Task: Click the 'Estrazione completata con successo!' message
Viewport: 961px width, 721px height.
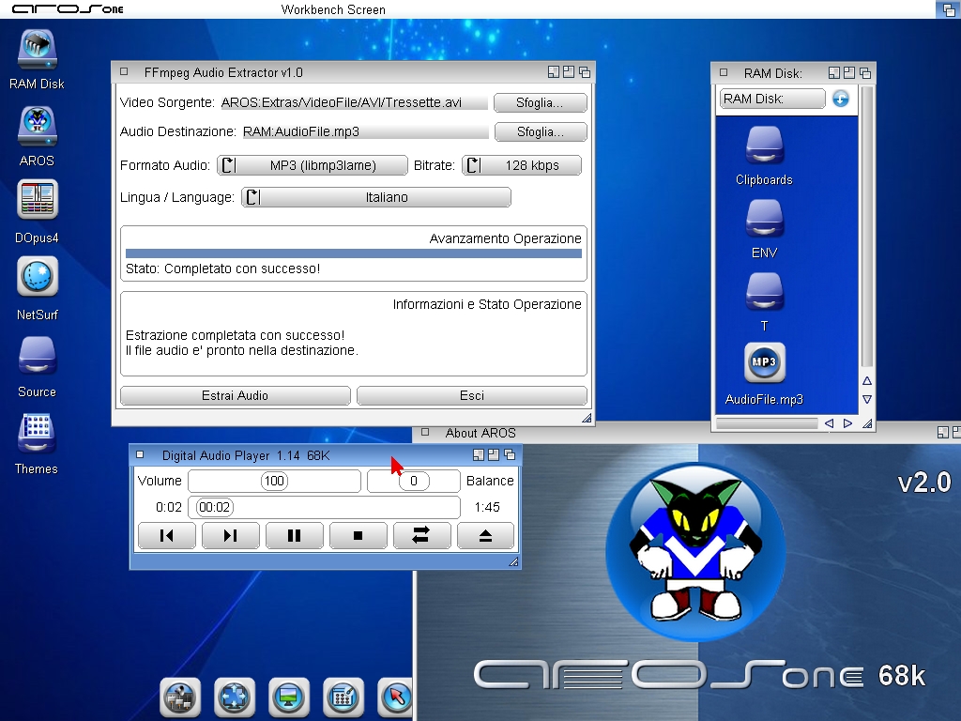Action: tap(236, 335)
